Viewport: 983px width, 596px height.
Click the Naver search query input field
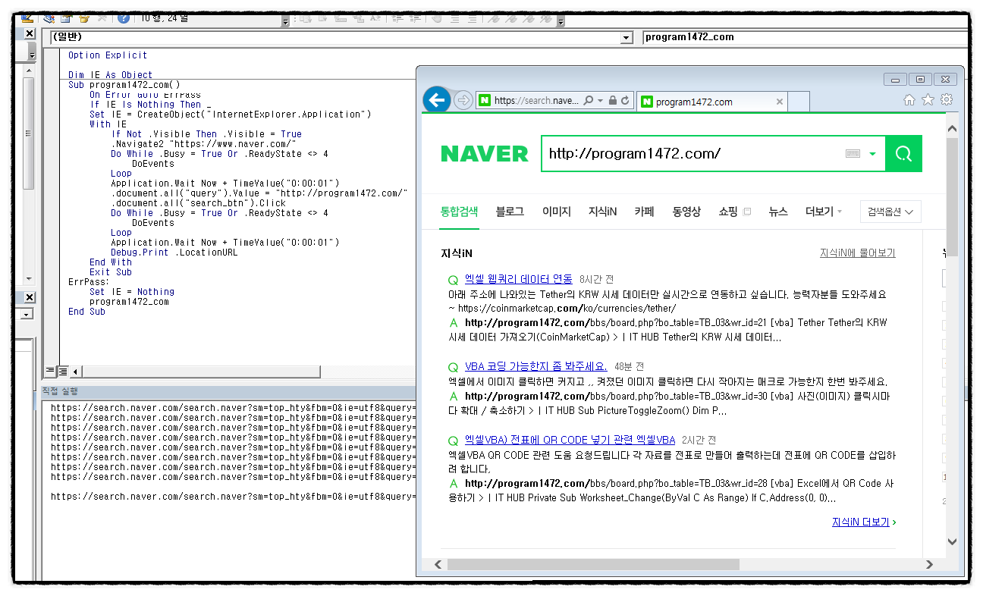point(690,154)
